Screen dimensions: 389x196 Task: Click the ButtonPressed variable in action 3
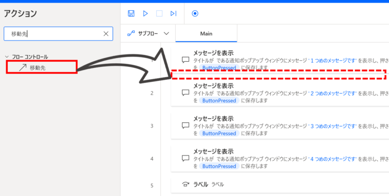(x=219, y=133)
